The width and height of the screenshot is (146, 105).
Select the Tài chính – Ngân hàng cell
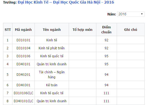52,74
